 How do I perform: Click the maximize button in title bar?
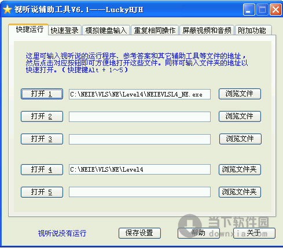(x=262, y=9)
